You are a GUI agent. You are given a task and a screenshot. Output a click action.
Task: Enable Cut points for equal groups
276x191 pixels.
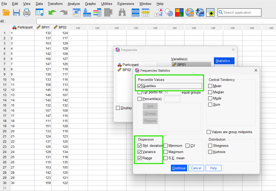140,93
